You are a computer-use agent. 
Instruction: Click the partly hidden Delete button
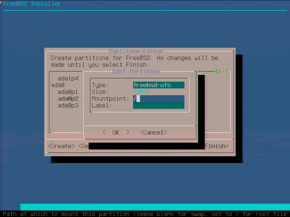coord(84,146)
